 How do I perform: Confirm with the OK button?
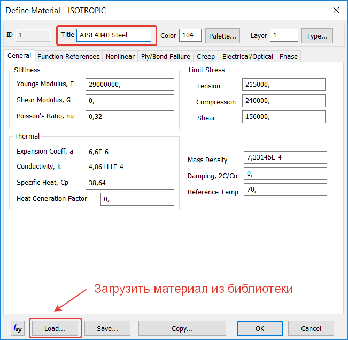tap(260, 328)
